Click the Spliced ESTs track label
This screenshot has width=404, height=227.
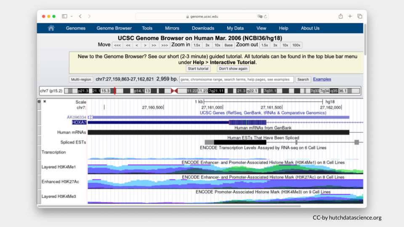point(73,143)
